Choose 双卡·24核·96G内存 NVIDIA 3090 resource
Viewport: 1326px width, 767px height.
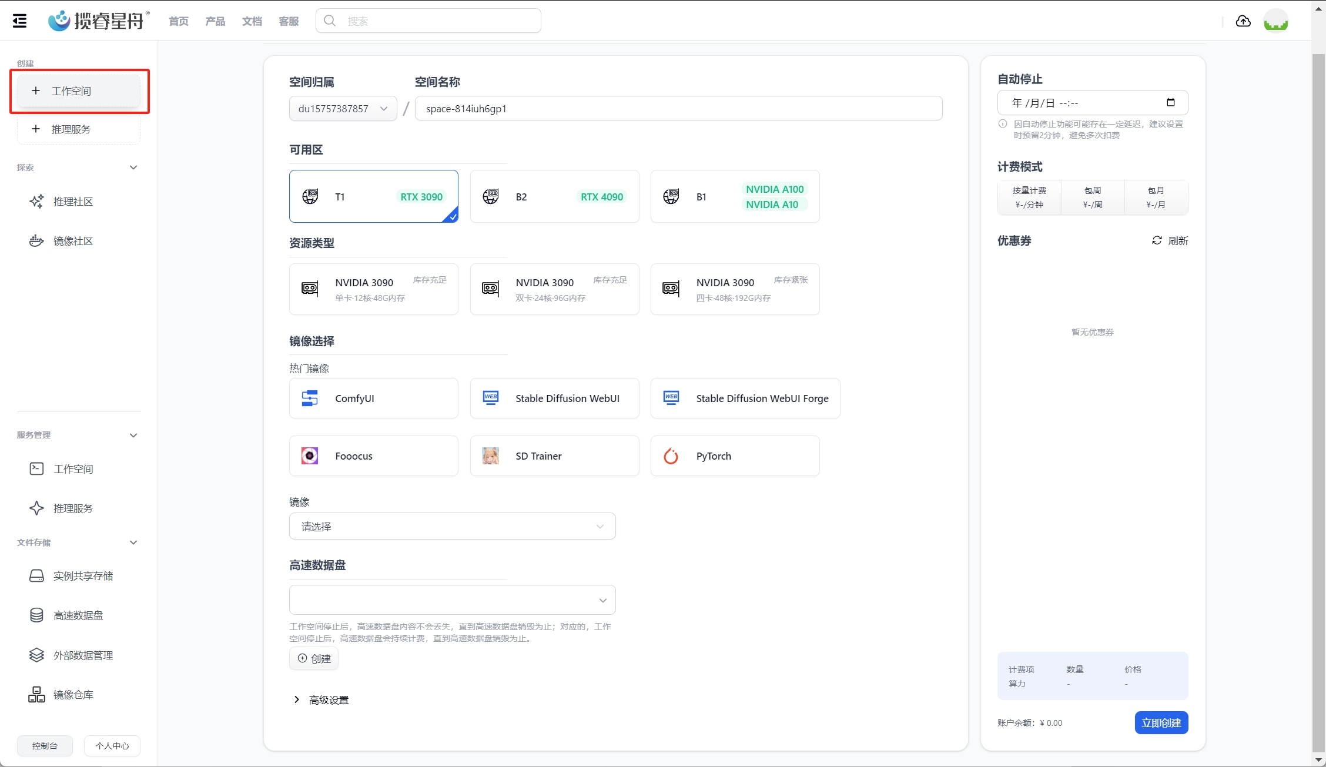[x=554, y=289]
